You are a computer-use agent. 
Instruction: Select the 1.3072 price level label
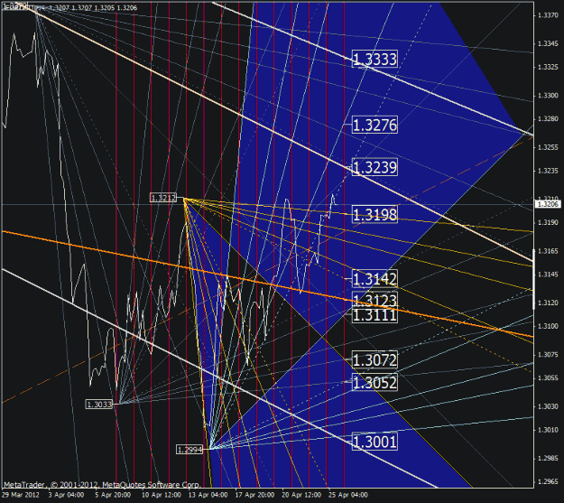tap(374, 359)
